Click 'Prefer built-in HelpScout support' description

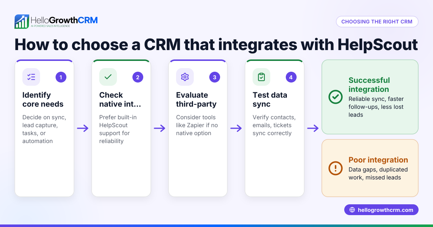pos(118,129)
